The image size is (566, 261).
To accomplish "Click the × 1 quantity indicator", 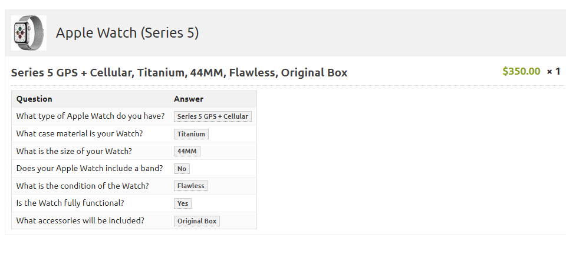I will [x=553, y=72].
